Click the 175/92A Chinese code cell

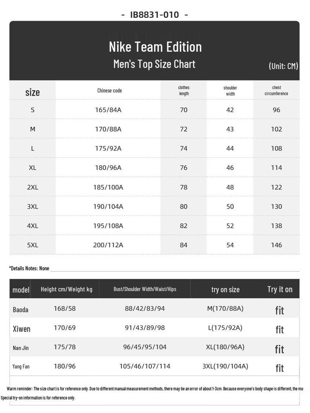point(108,148)
